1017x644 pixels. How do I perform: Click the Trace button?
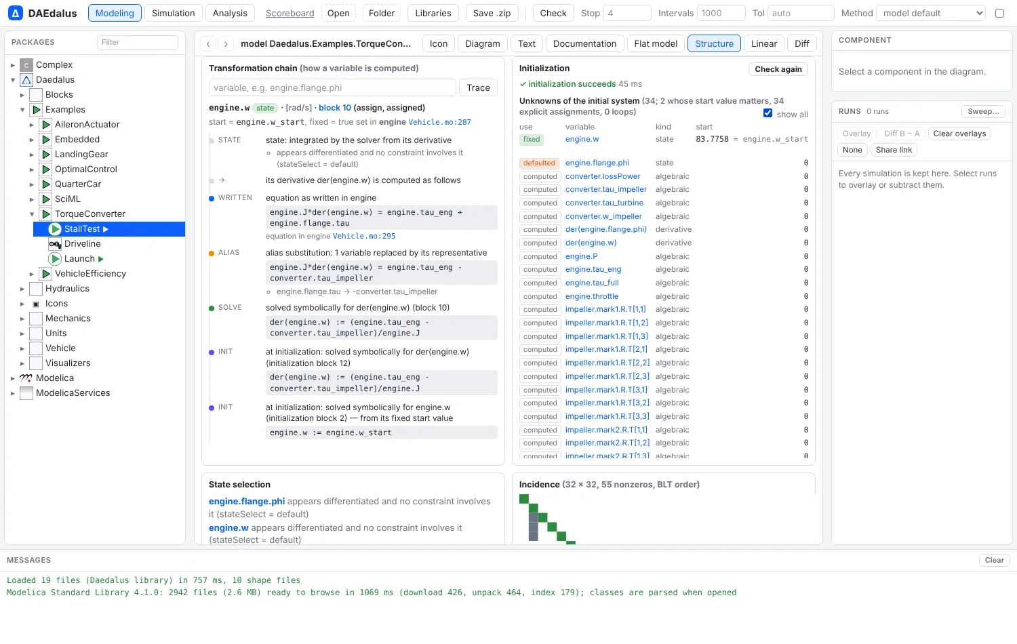pyautogui.click(x=478, y=88)
